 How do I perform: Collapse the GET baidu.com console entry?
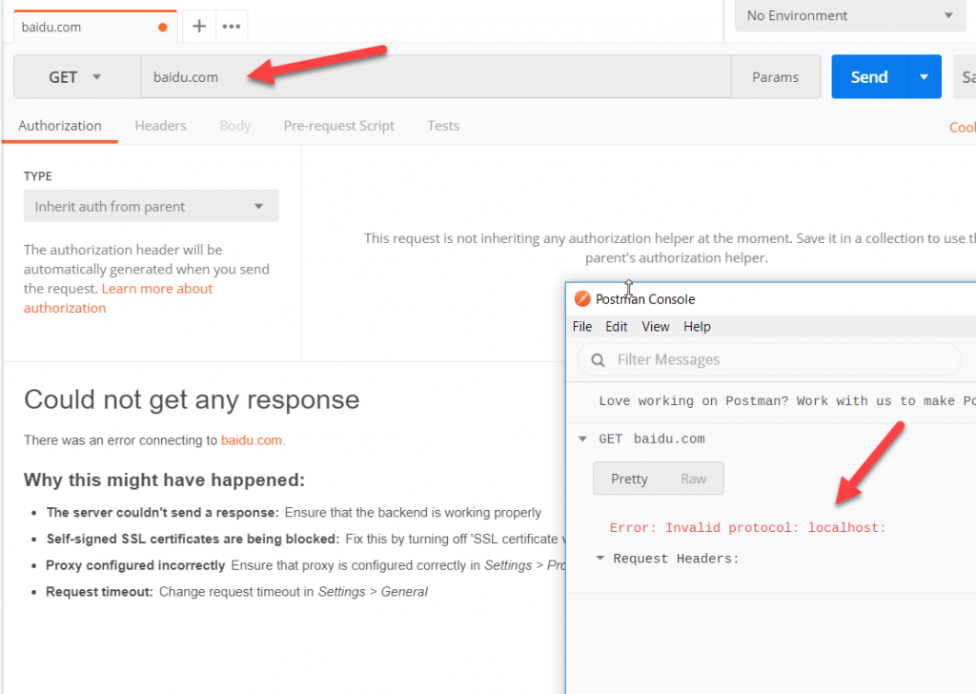click(x=582, y=439)
